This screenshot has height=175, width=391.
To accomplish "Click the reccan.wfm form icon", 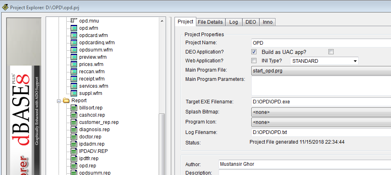I will [x=74, y=72].
